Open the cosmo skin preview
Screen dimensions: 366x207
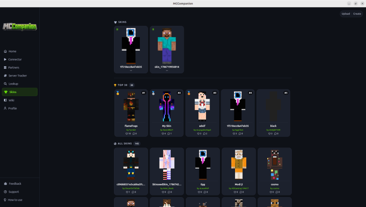coord(275,165)
